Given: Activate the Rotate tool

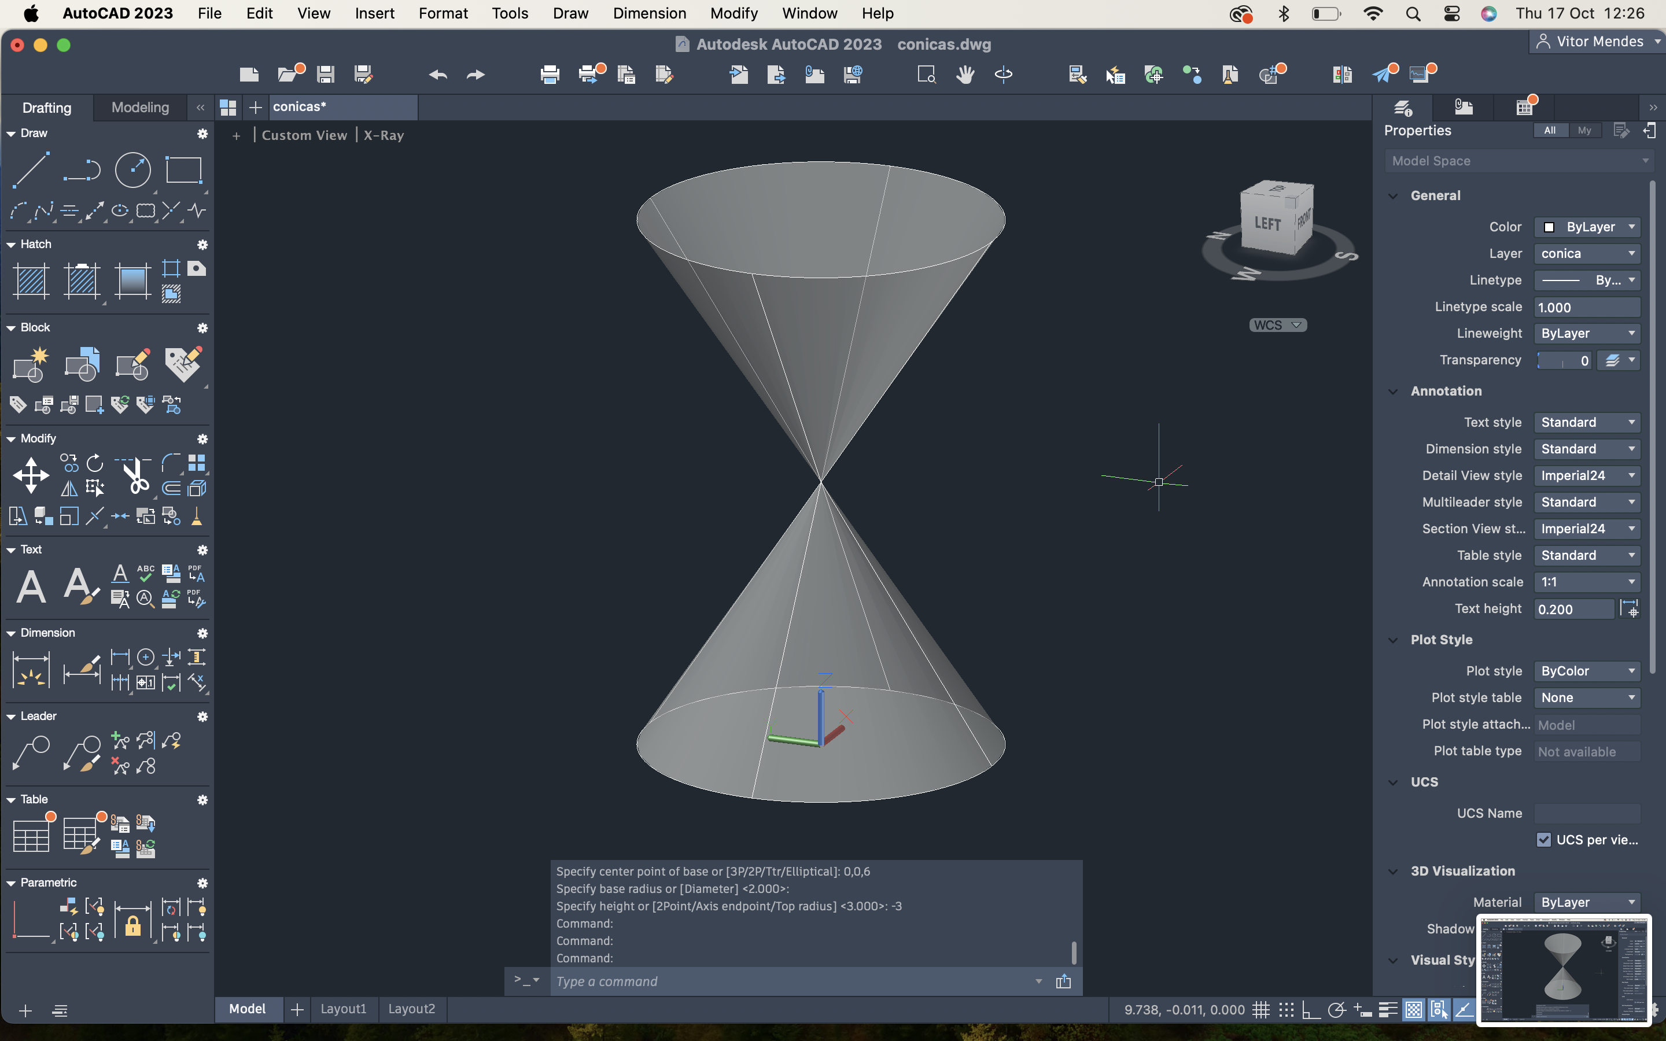Looking at the screenshot, I should point(95,463).
